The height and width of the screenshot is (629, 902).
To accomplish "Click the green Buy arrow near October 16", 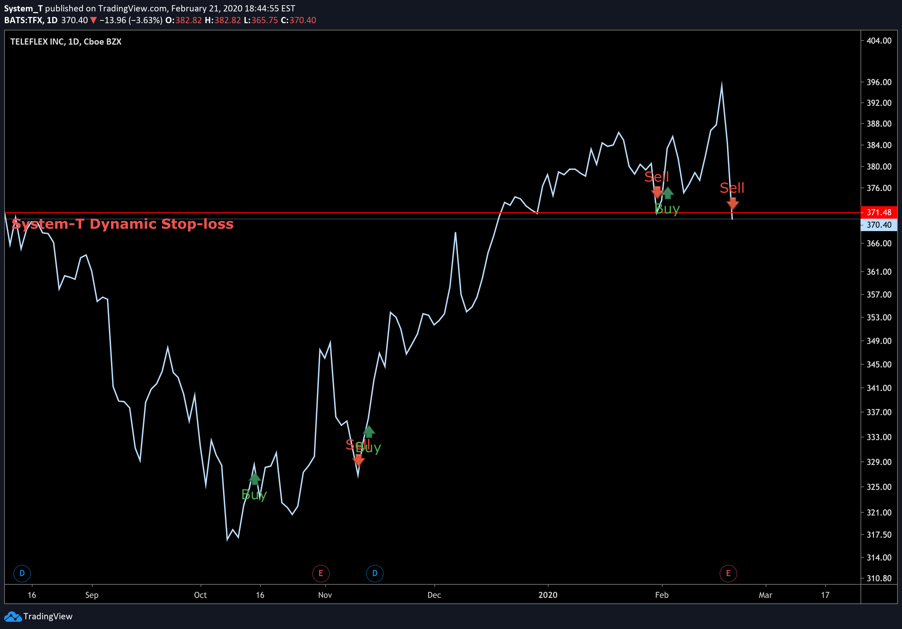I will click(x=255, y=478).
